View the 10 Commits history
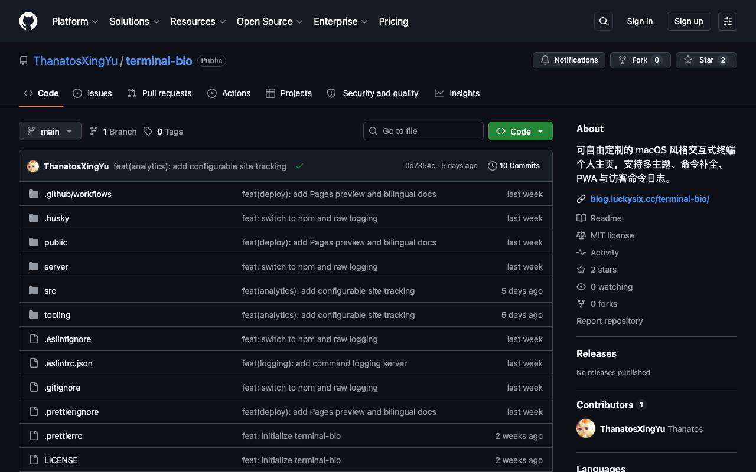 (x=514, y=166)
